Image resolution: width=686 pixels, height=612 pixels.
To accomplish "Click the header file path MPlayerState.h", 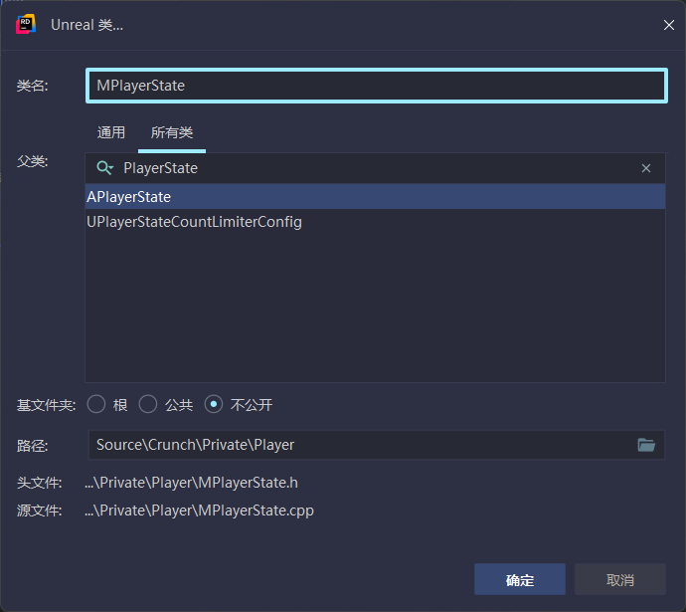I will pyautogui.click(x=191, y=483).
